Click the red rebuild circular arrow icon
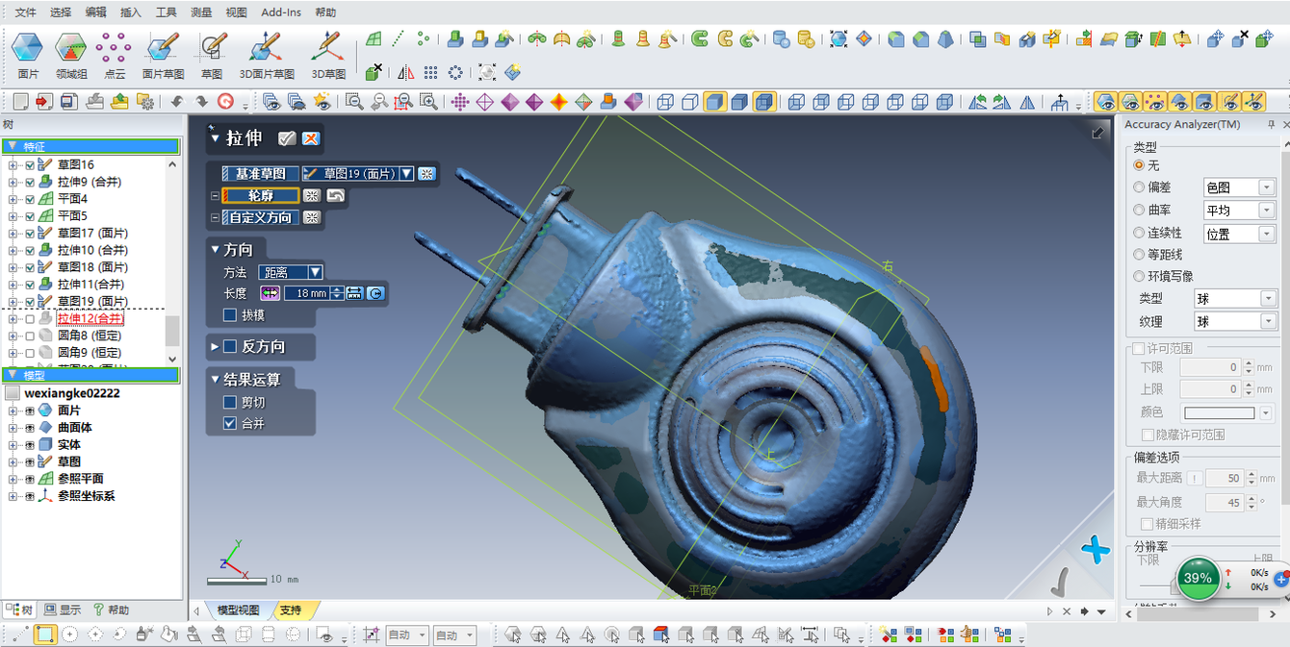The image size is (1290, 647). pyautogui.click(x=225, y=101)
